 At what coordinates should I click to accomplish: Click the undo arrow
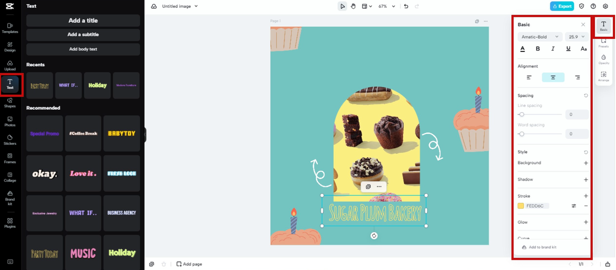click(x=406, y=6)
